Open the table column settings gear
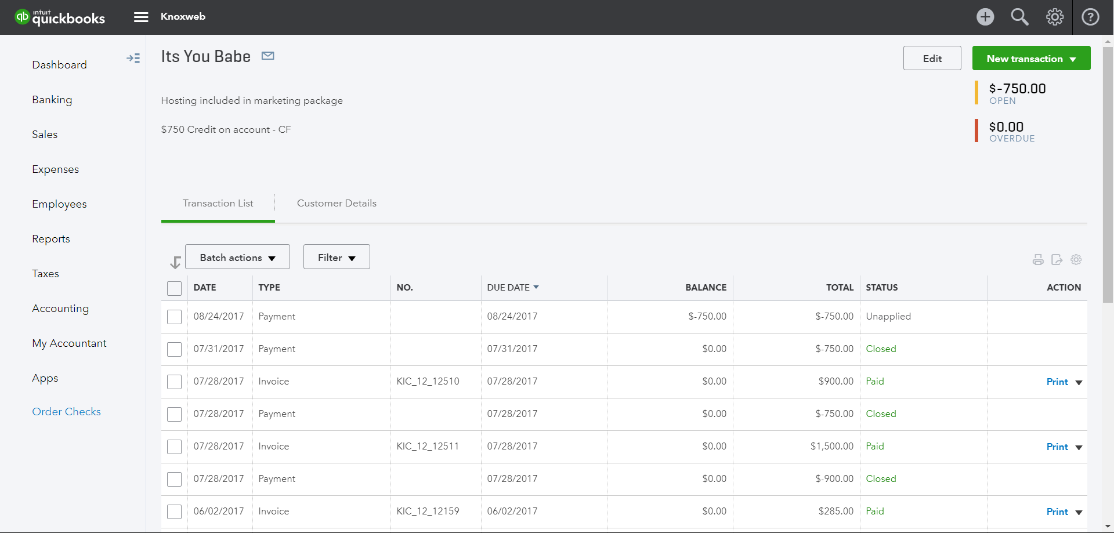 1076,260
